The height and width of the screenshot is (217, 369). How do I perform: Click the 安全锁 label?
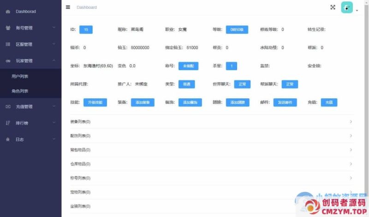pos(315,66)
